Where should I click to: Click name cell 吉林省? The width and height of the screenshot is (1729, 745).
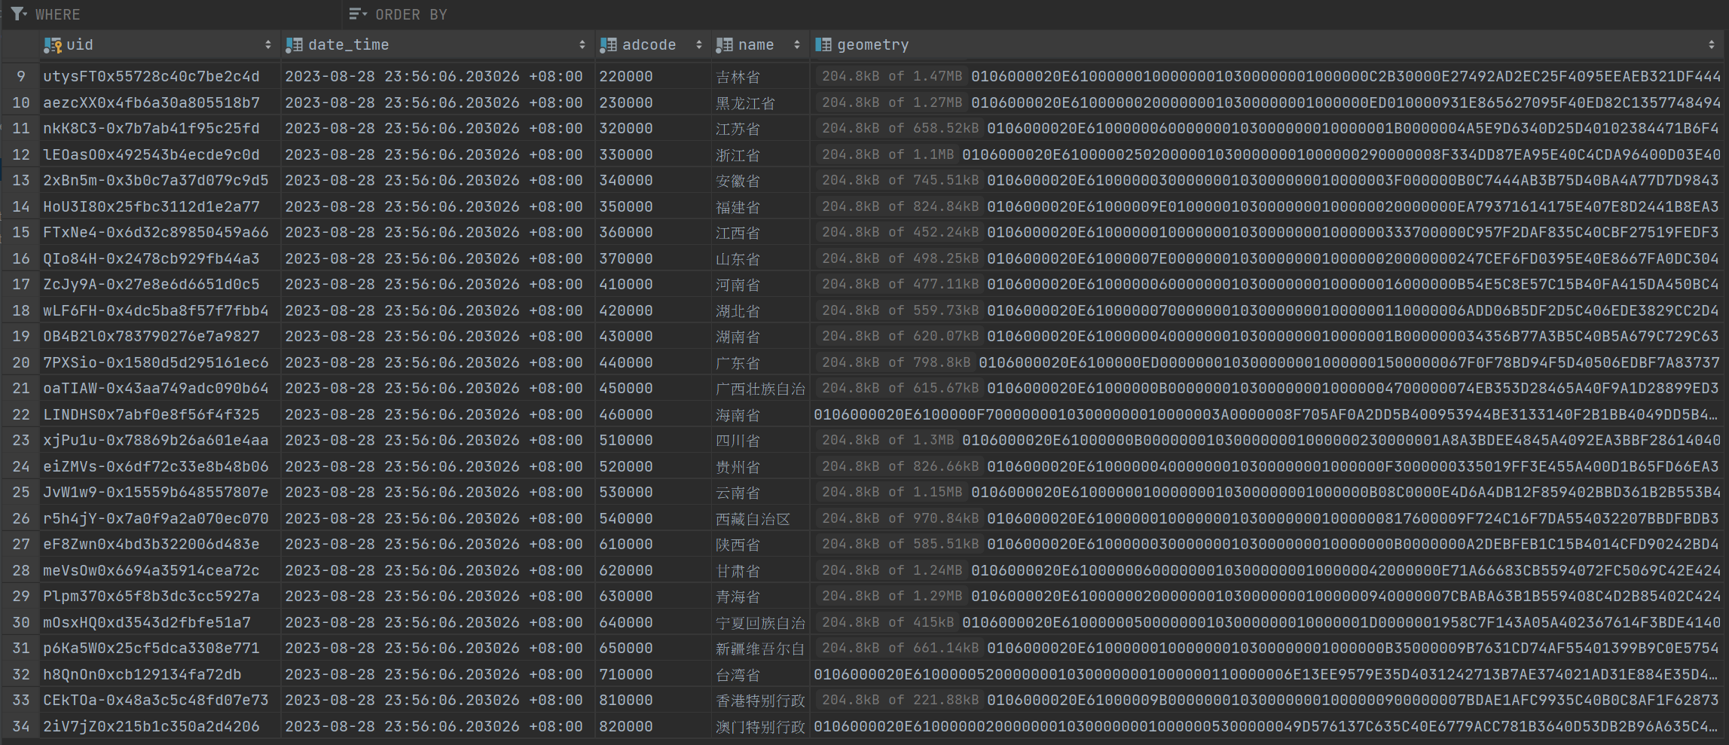pos(761,77)
